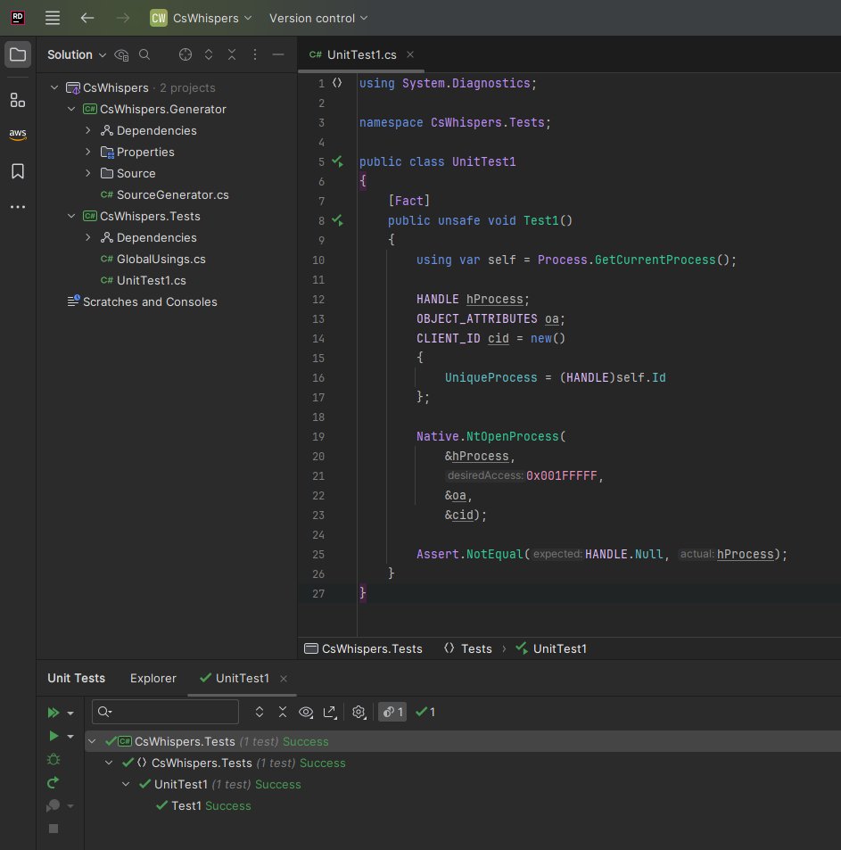The image size is (841, 850).
Task: Run all tests in session
Action: pyautogui.click(x=54, y=713)
